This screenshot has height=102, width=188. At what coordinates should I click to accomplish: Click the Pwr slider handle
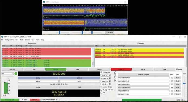(184, 83)
